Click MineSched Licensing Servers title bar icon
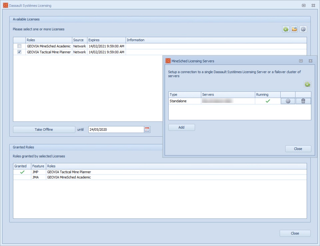 point(168,61)
